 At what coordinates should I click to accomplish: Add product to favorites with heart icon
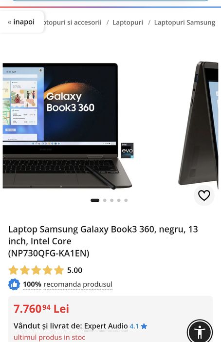coord(204,195)
